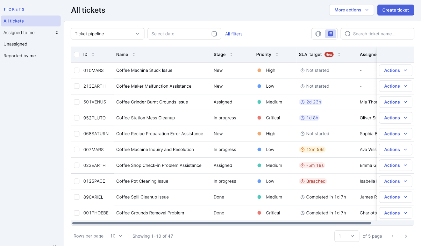The height and width of the screenshot is (246, 421).
Task: Sort by Priority column arrows
Action: tap(277, 54)
